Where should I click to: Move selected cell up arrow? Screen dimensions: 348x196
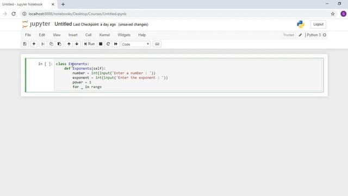click(x=69, y=44)
